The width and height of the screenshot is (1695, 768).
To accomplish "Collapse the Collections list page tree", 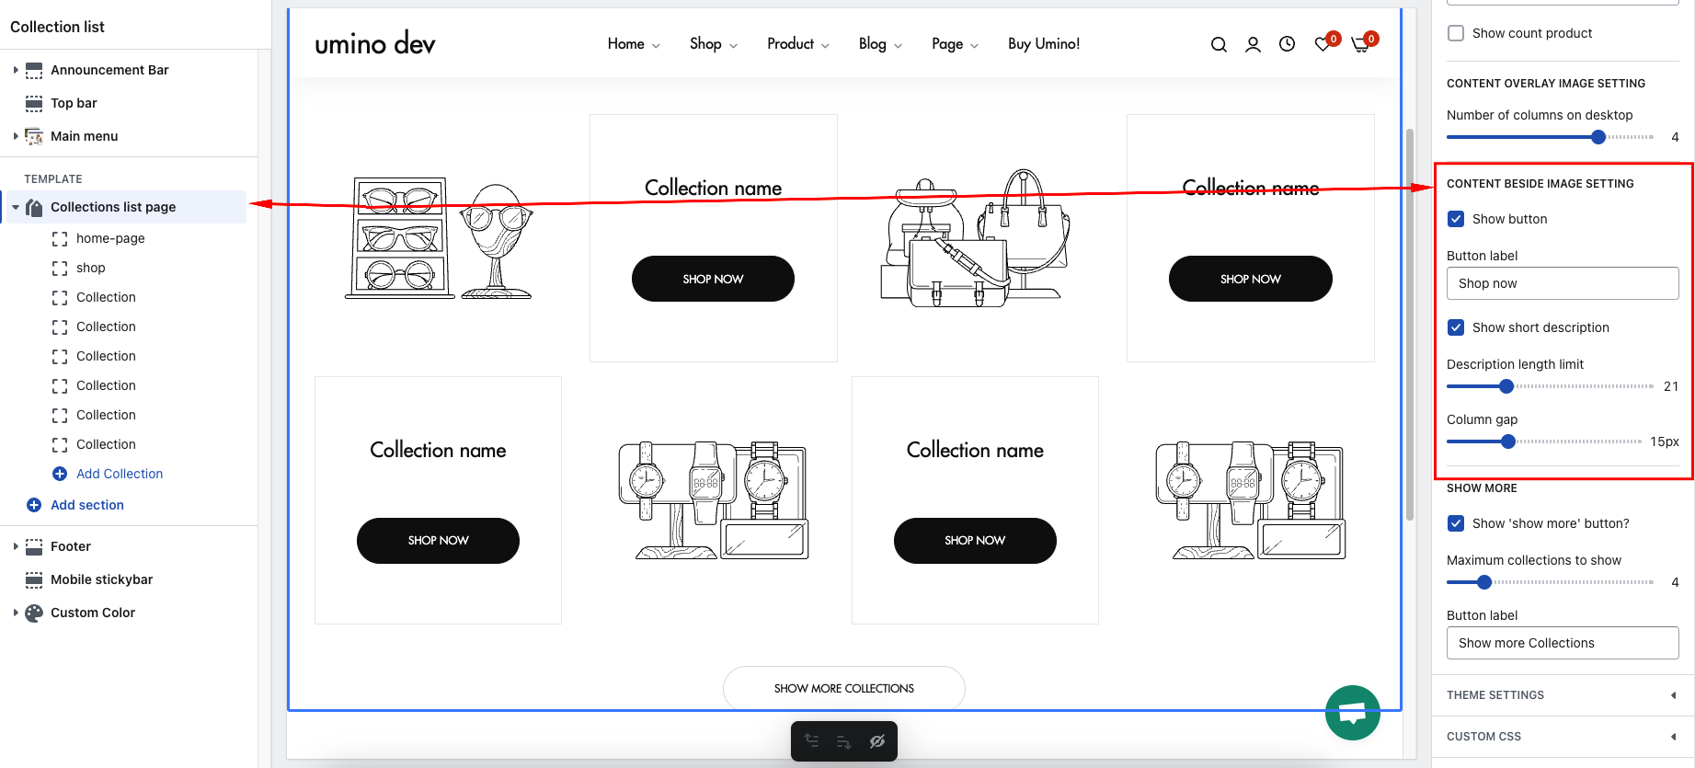I will point(16,207).
